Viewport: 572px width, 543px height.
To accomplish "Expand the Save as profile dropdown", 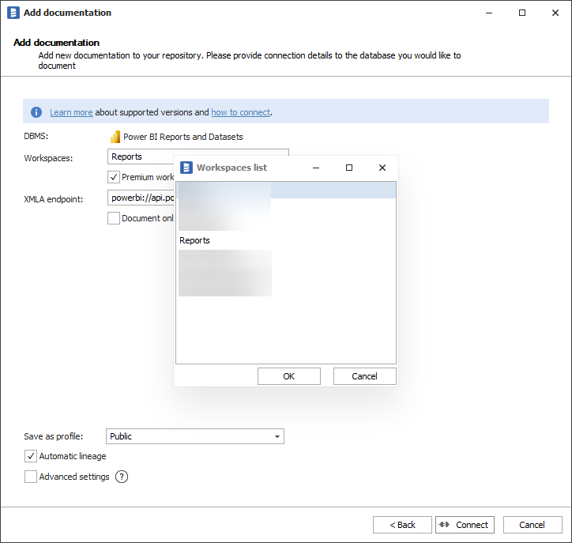I will point(277,436).
